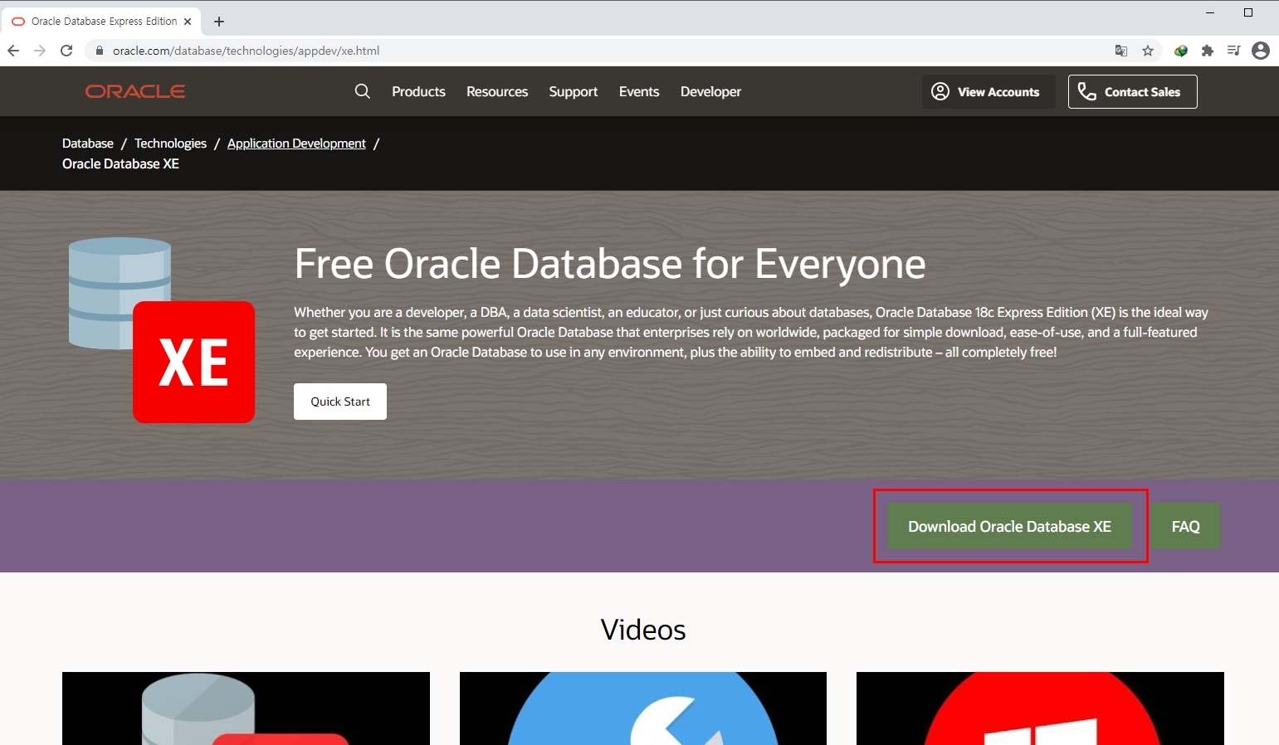Click Download Oracle Database XE button
1279x745 pixels.
tap(1009, 526)
